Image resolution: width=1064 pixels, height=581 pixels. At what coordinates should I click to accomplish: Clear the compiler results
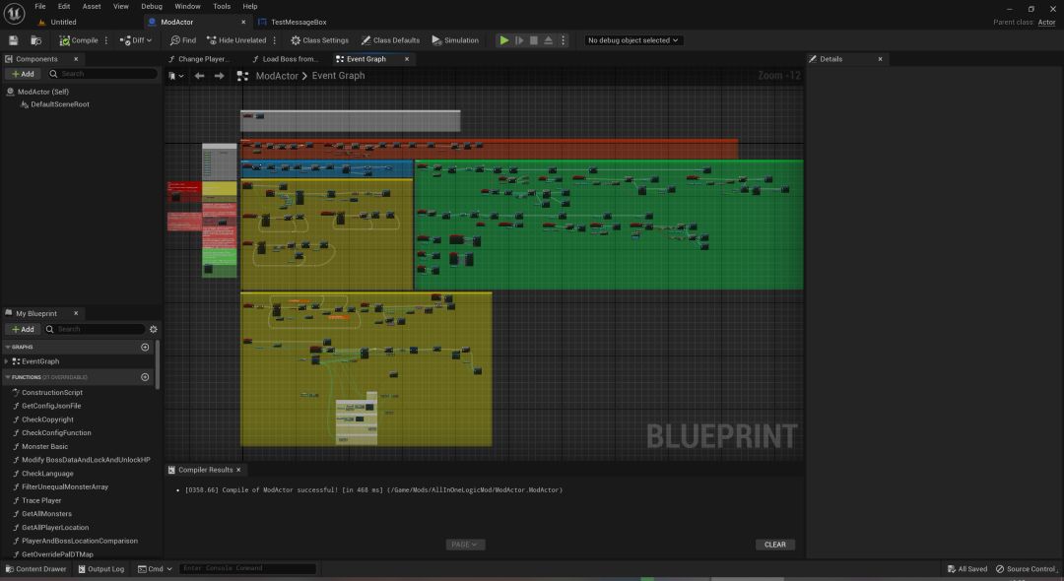(x=775, y=545)
